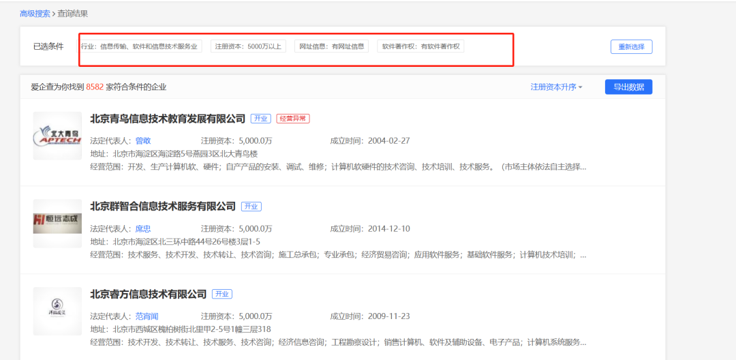Click establishment date 2014-12-10
The image size is (736, 360).
[389, 228]
